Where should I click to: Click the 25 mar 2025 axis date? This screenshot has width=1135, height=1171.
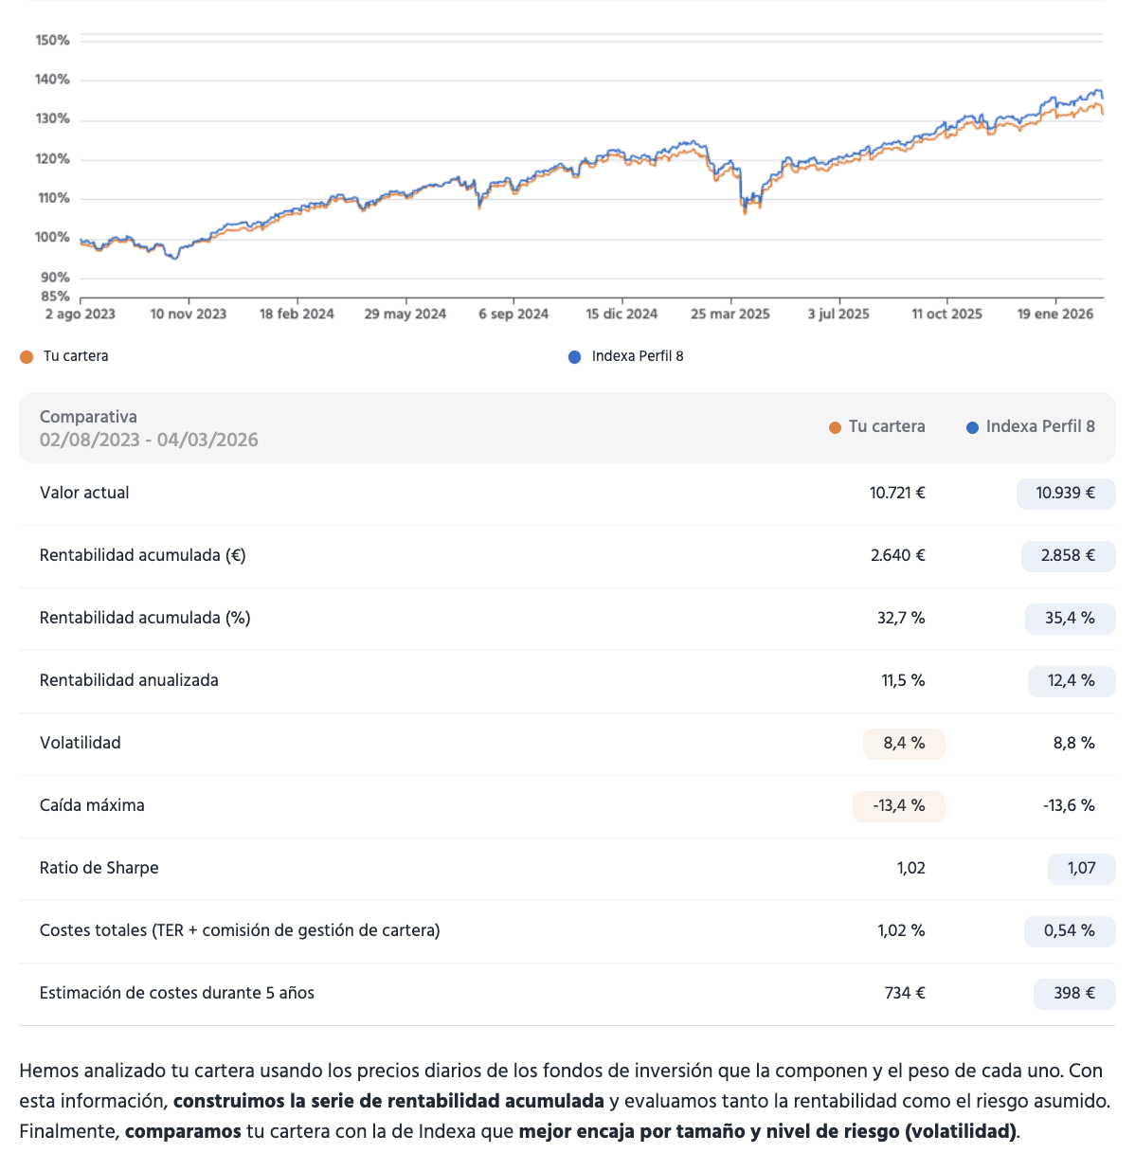point(730,314)
